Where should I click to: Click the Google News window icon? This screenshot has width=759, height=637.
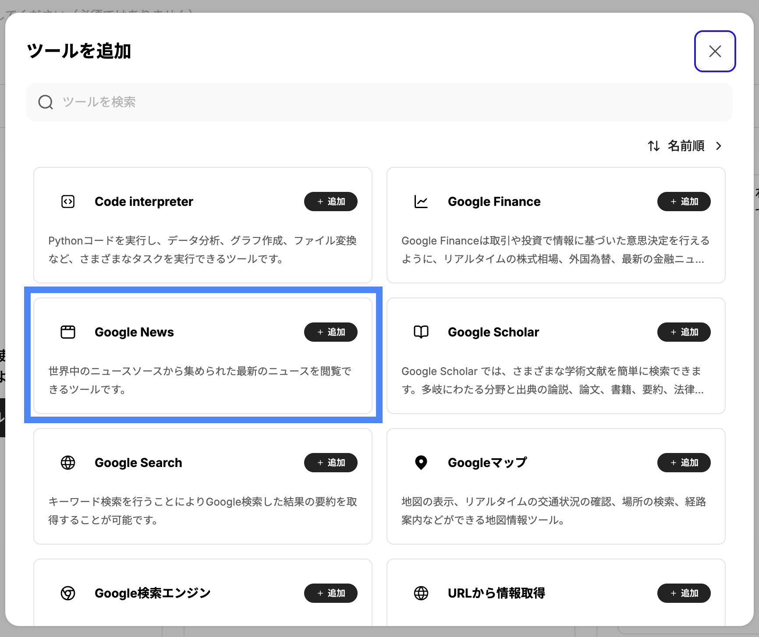68,332
